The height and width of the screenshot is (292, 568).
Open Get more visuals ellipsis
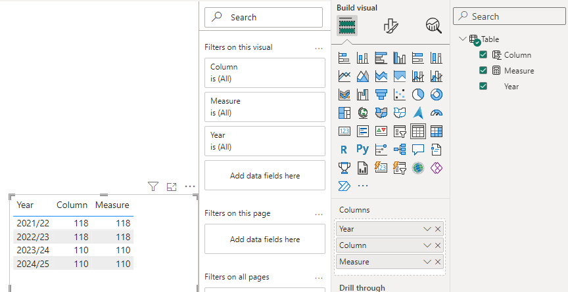[363, 186]
